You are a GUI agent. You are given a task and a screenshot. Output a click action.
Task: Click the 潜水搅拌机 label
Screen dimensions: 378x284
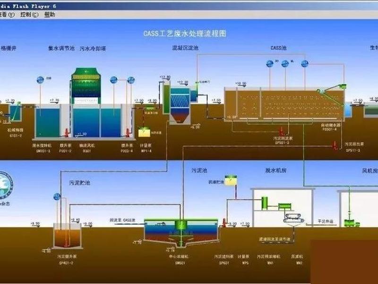[42, 145]
